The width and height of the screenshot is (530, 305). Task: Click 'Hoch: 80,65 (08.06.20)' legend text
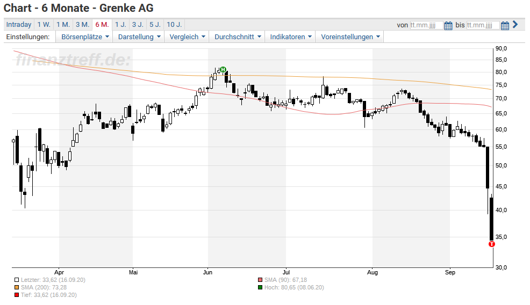294,287
